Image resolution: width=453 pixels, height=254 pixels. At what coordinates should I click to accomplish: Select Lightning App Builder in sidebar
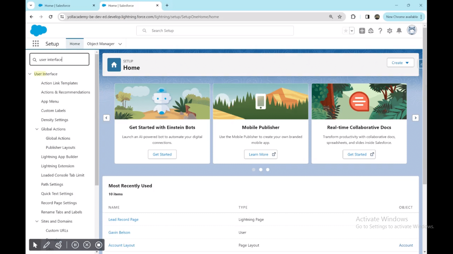point(59,157)
